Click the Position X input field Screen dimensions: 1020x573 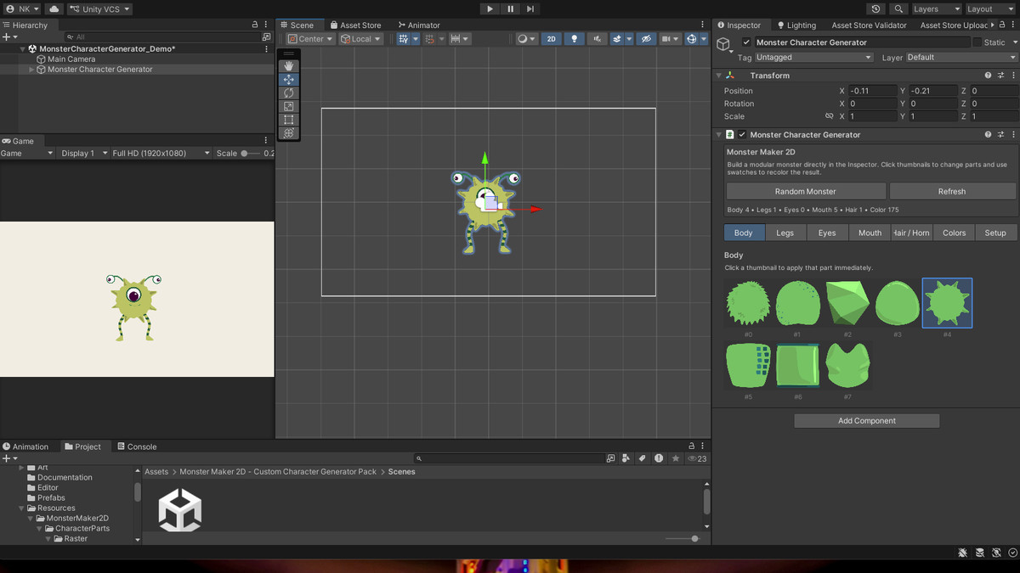872,91
